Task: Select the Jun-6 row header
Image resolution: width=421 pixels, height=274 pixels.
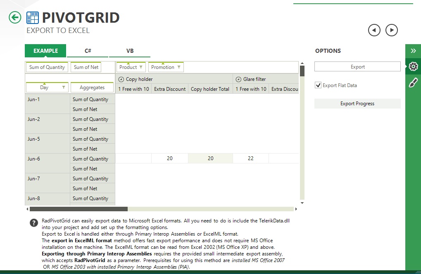Action: tap(48, 163)
